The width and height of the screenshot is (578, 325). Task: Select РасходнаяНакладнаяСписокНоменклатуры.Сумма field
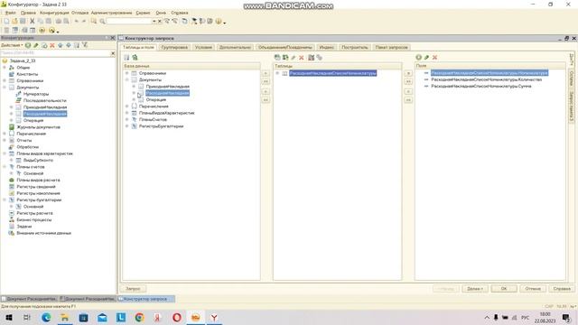481,87
